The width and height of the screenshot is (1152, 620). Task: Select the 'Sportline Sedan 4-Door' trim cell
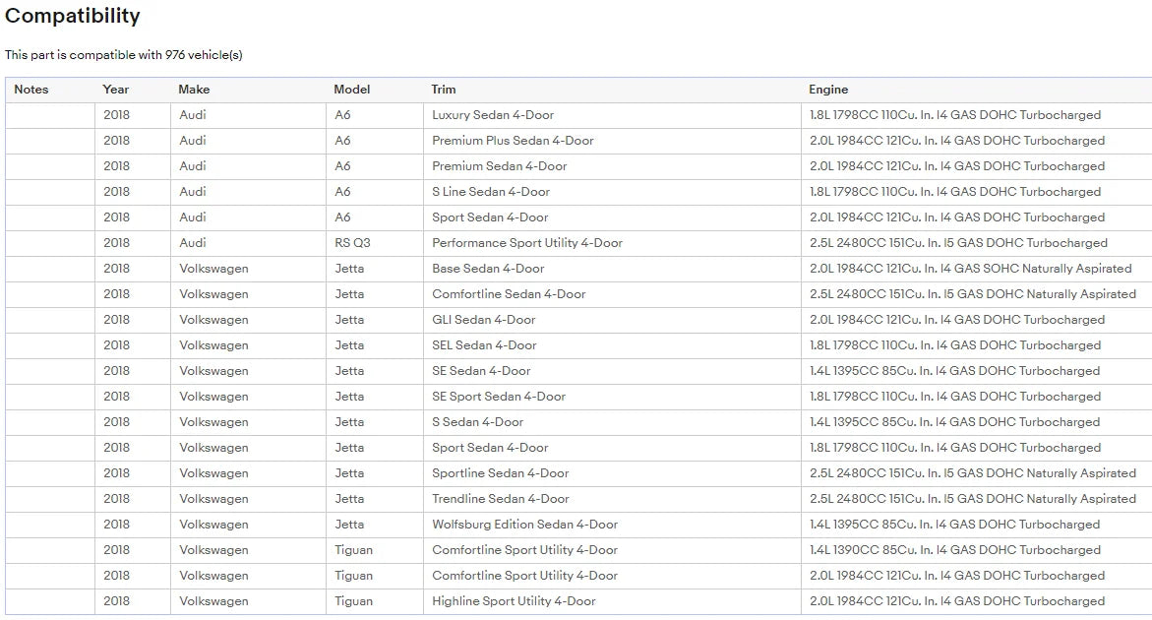click(612, 473)
